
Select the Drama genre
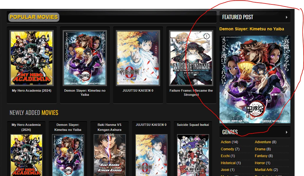[x=260, y=149]
